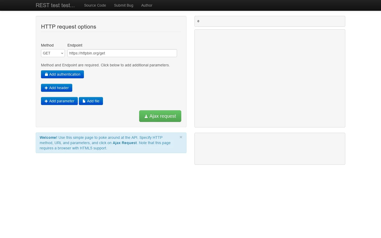The image size is (381, 238).
Task: Click the large empty response body panel
Action: pos(270,78)
